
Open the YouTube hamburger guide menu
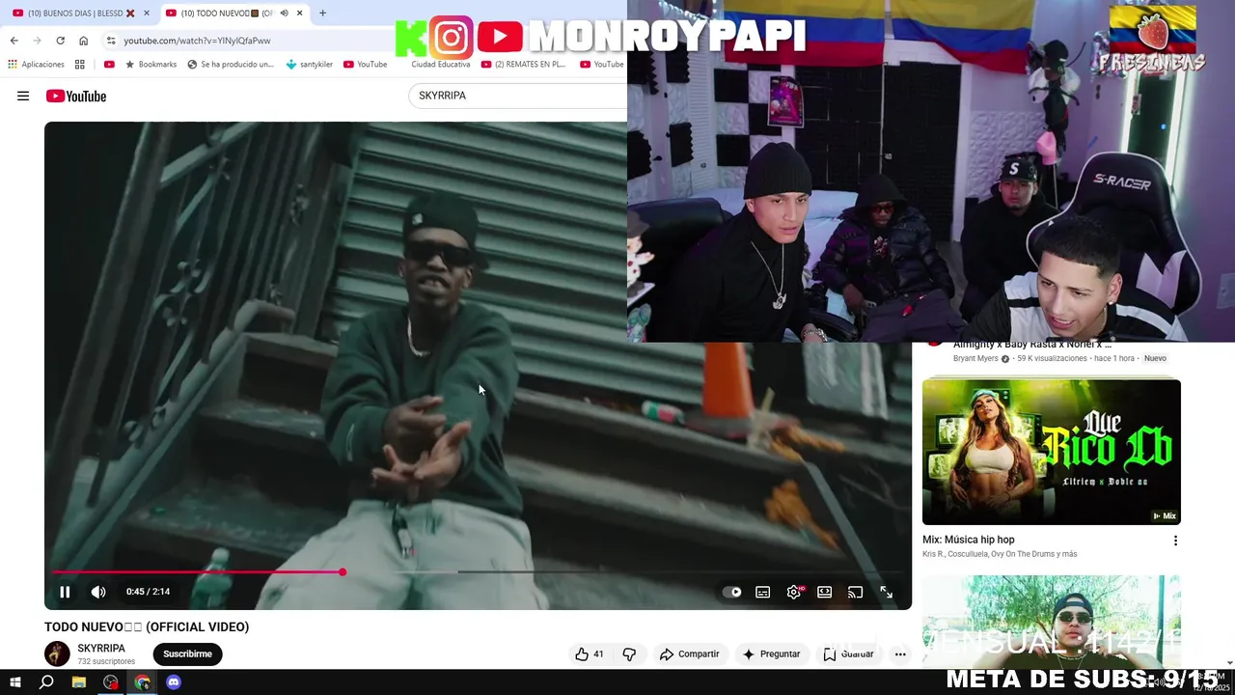(23, 96)
